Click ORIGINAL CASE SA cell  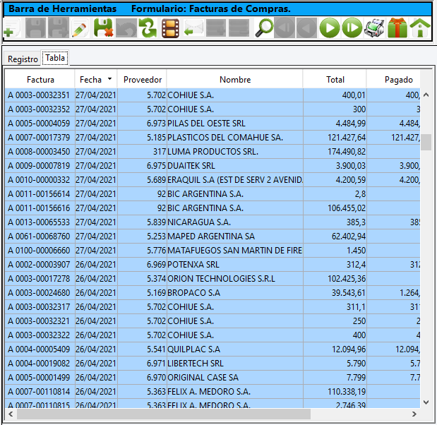coord(235,378)
